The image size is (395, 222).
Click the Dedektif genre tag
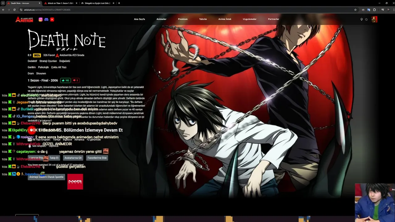point(32,61)
